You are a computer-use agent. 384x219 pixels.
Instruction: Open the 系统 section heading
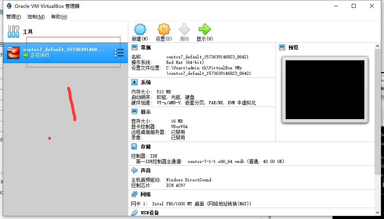coord(146,82)
